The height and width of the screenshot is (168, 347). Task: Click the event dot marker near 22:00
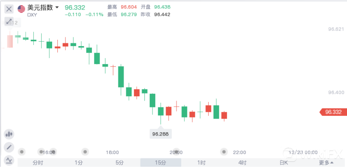[224, 152]
